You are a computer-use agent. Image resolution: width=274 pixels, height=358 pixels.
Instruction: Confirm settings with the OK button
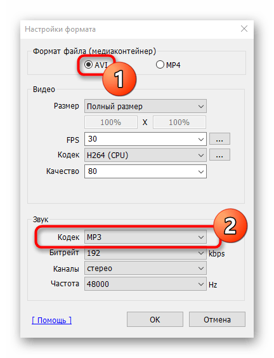point(155,319)
